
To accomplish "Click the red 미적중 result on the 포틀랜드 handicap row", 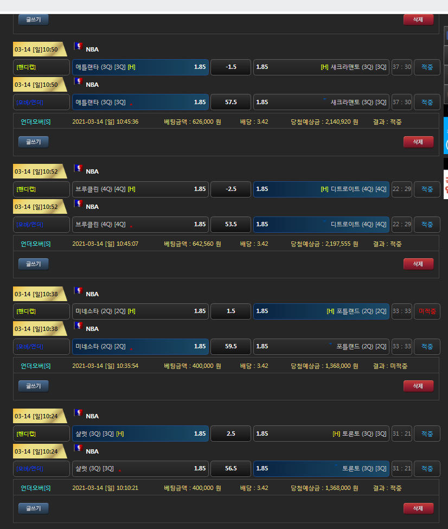I will [427, 311].
